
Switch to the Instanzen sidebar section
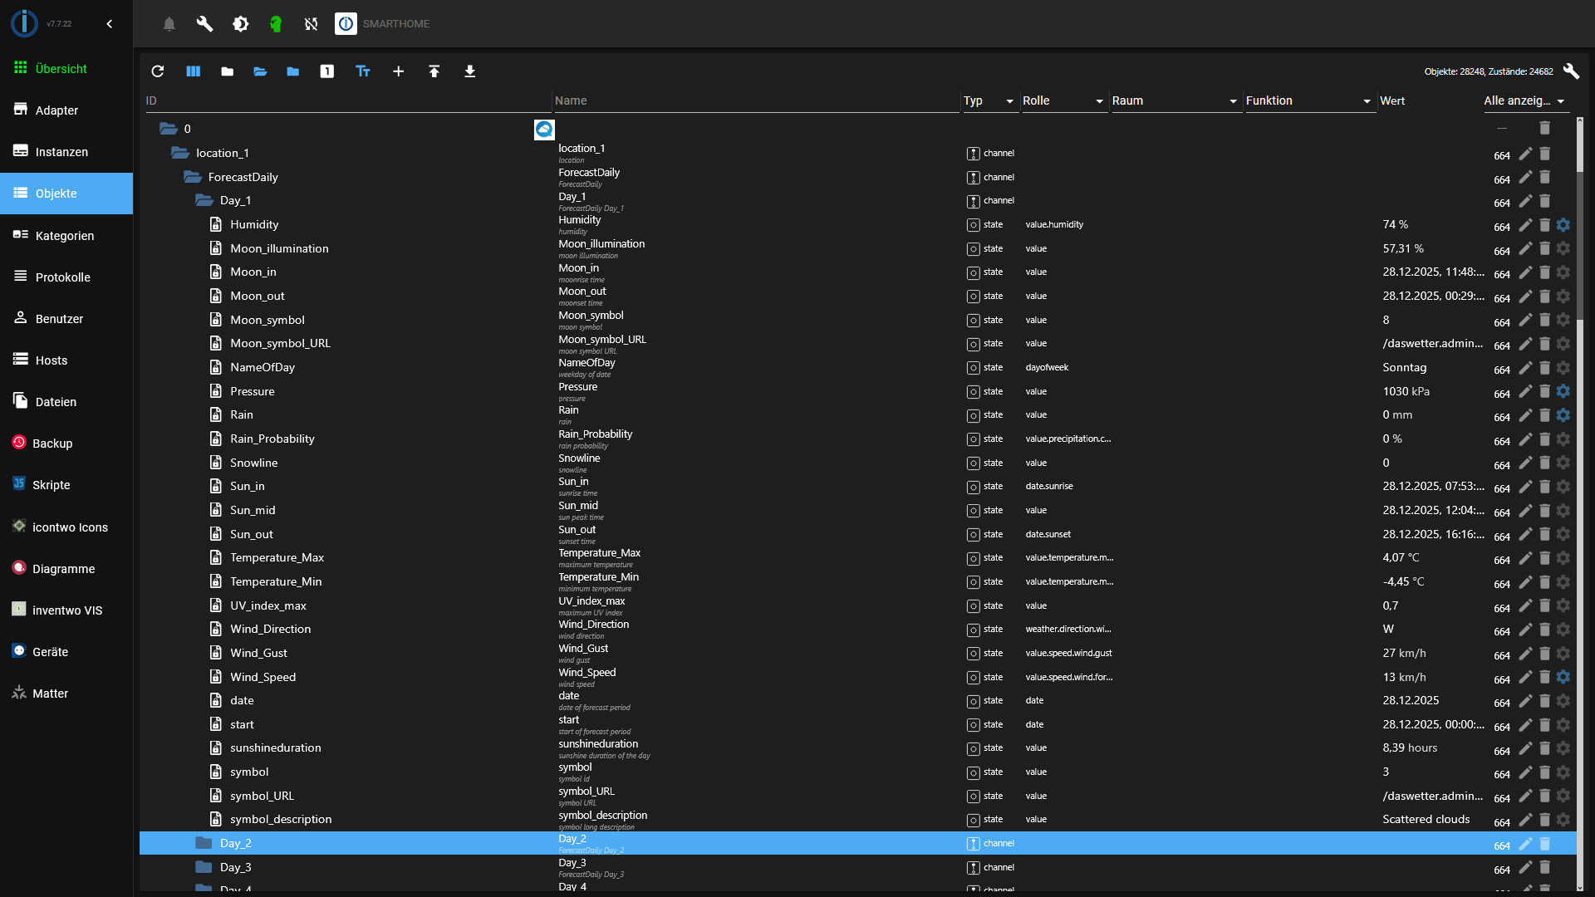pos(61,151)
